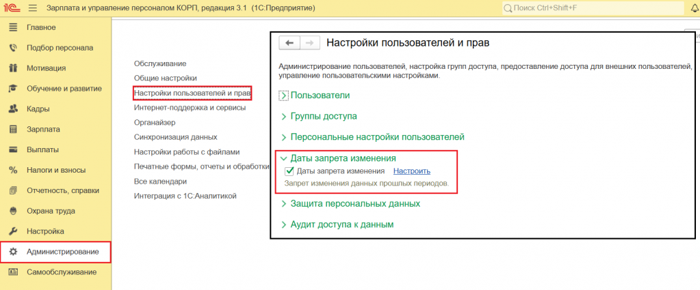Open Общие настройки link
The width and height of the screenshot is (700, 290).
[x=165, y=78]
